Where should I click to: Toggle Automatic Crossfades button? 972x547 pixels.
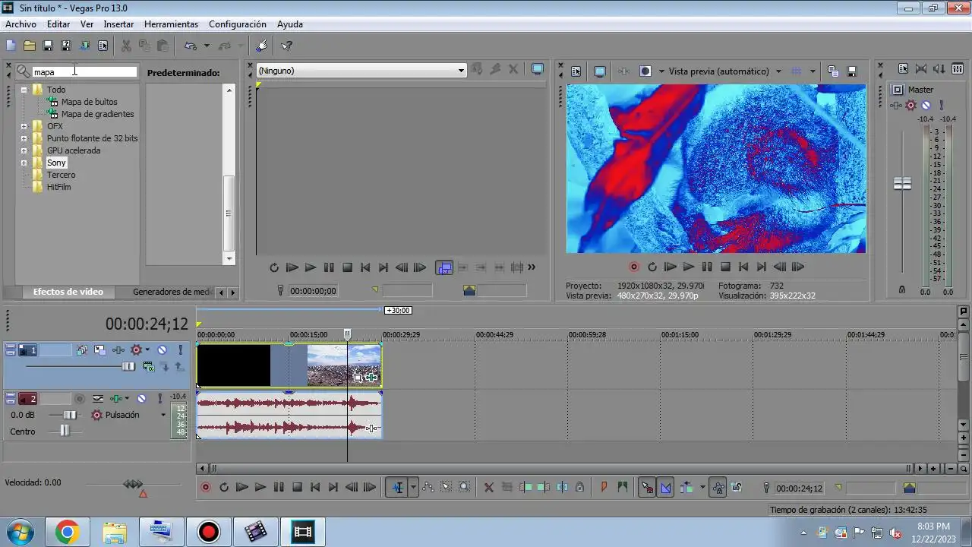coord(666,488)
